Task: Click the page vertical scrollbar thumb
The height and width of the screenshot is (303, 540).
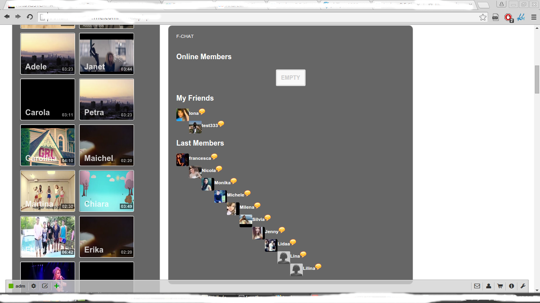Action: [537, 79]
